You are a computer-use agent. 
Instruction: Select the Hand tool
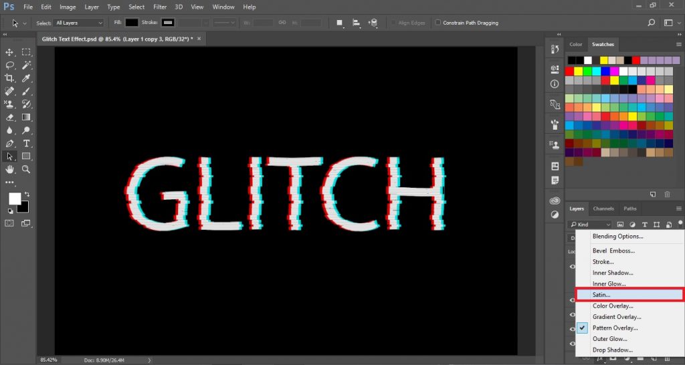pyautogui.click(x=9, y=169)
